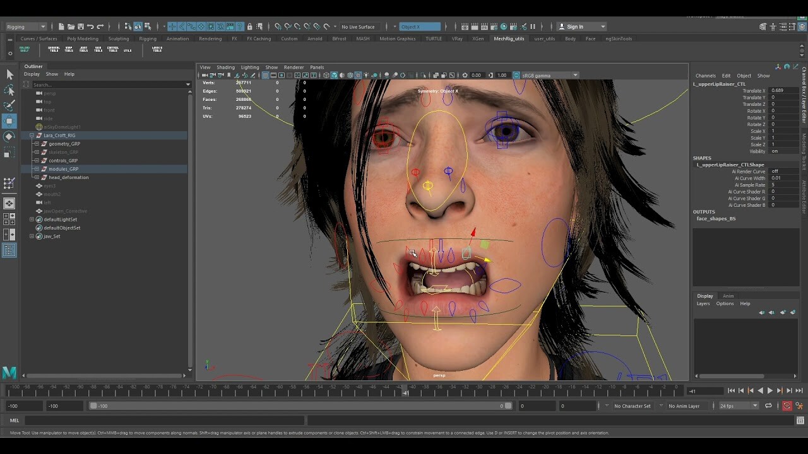Open a scene with the folder icon
Viewport: 808px width, 454px height.
[x=71, y=26]
